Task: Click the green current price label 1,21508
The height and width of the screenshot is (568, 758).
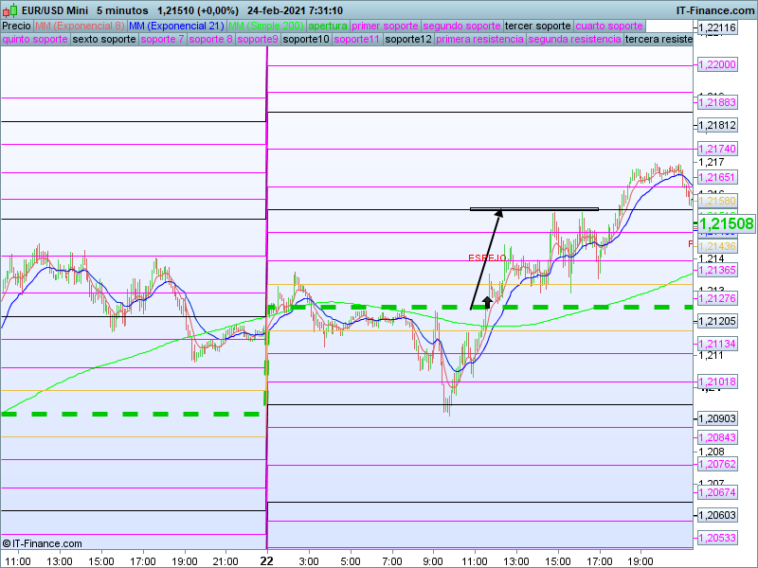Action: pos(726,223)
